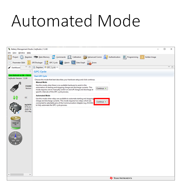Click the Texas Instruments logo
The width and height of the screenshot is (186, 190).
coord(121,178)
